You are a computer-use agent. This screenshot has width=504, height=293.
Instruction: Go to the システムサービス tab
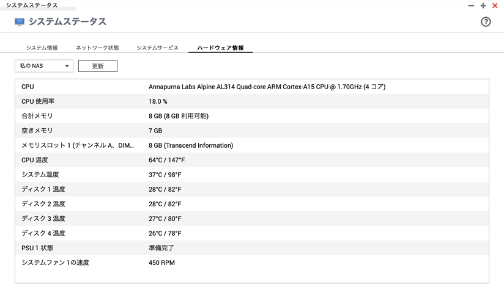tap(157, 48)
